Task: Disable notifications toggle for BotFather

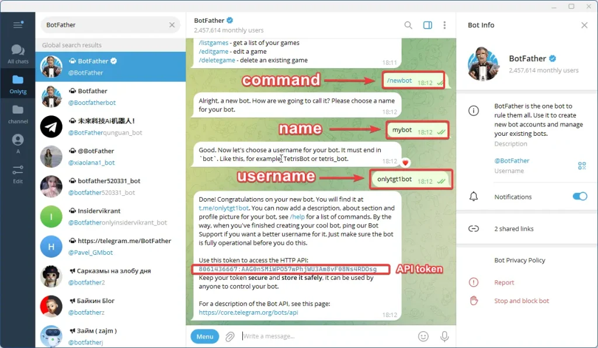Action: (579, 196)
